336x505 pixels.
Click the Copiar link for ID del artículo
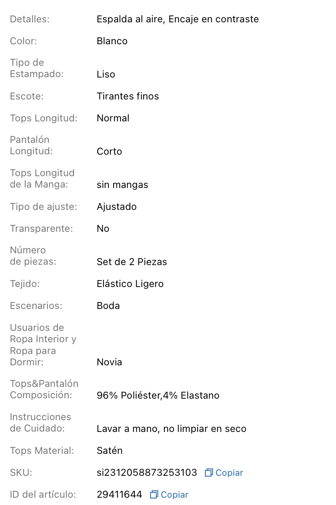coord(174,494)
